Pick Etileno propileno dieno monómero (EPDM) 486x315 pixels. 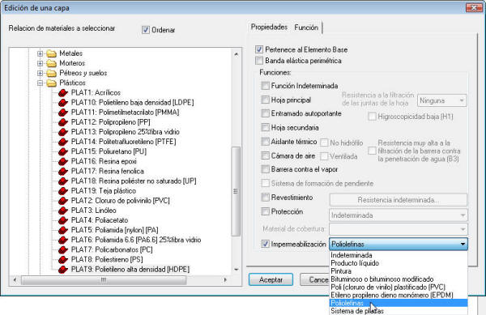point(399,296)
